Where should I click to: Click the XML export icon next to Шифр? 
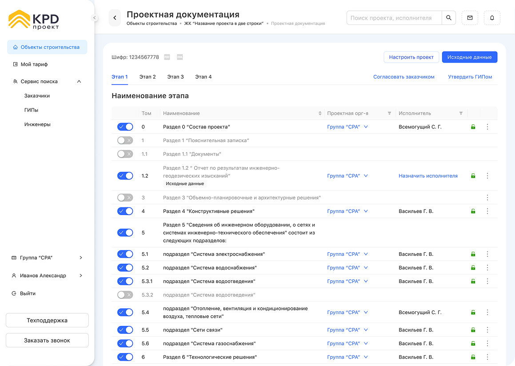(180, 57)
